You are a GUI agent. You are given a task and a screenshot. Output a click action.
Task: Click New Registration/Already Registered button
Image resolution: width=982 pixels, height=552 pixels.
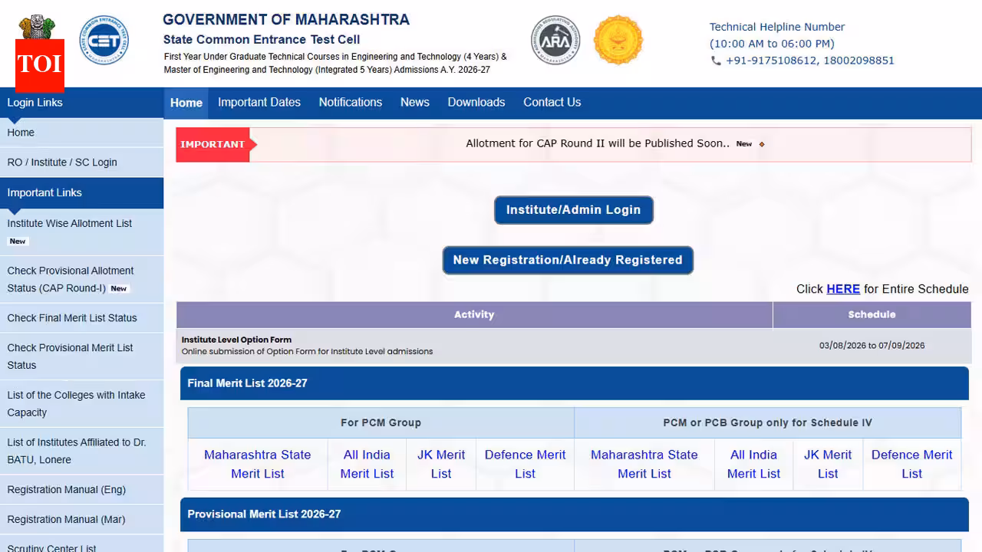(568, 260)
